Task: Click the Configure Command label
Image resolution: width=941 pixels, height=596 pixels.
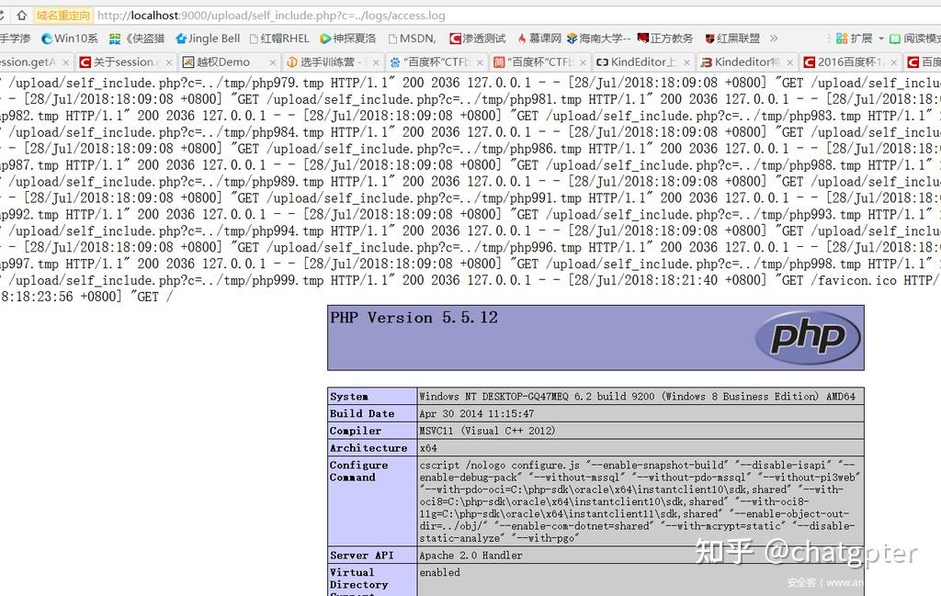Action: pos(359,471)
